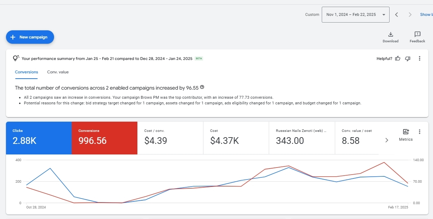
Task: Select the blue Clicks metric card
Action: pos(39,138)
